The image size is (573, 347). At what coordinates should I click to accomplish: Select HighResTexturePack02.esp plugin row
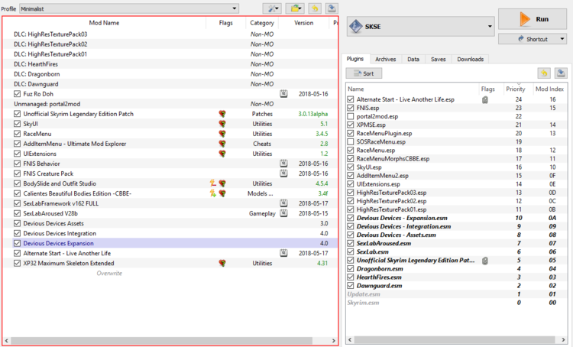click(457, 201)
